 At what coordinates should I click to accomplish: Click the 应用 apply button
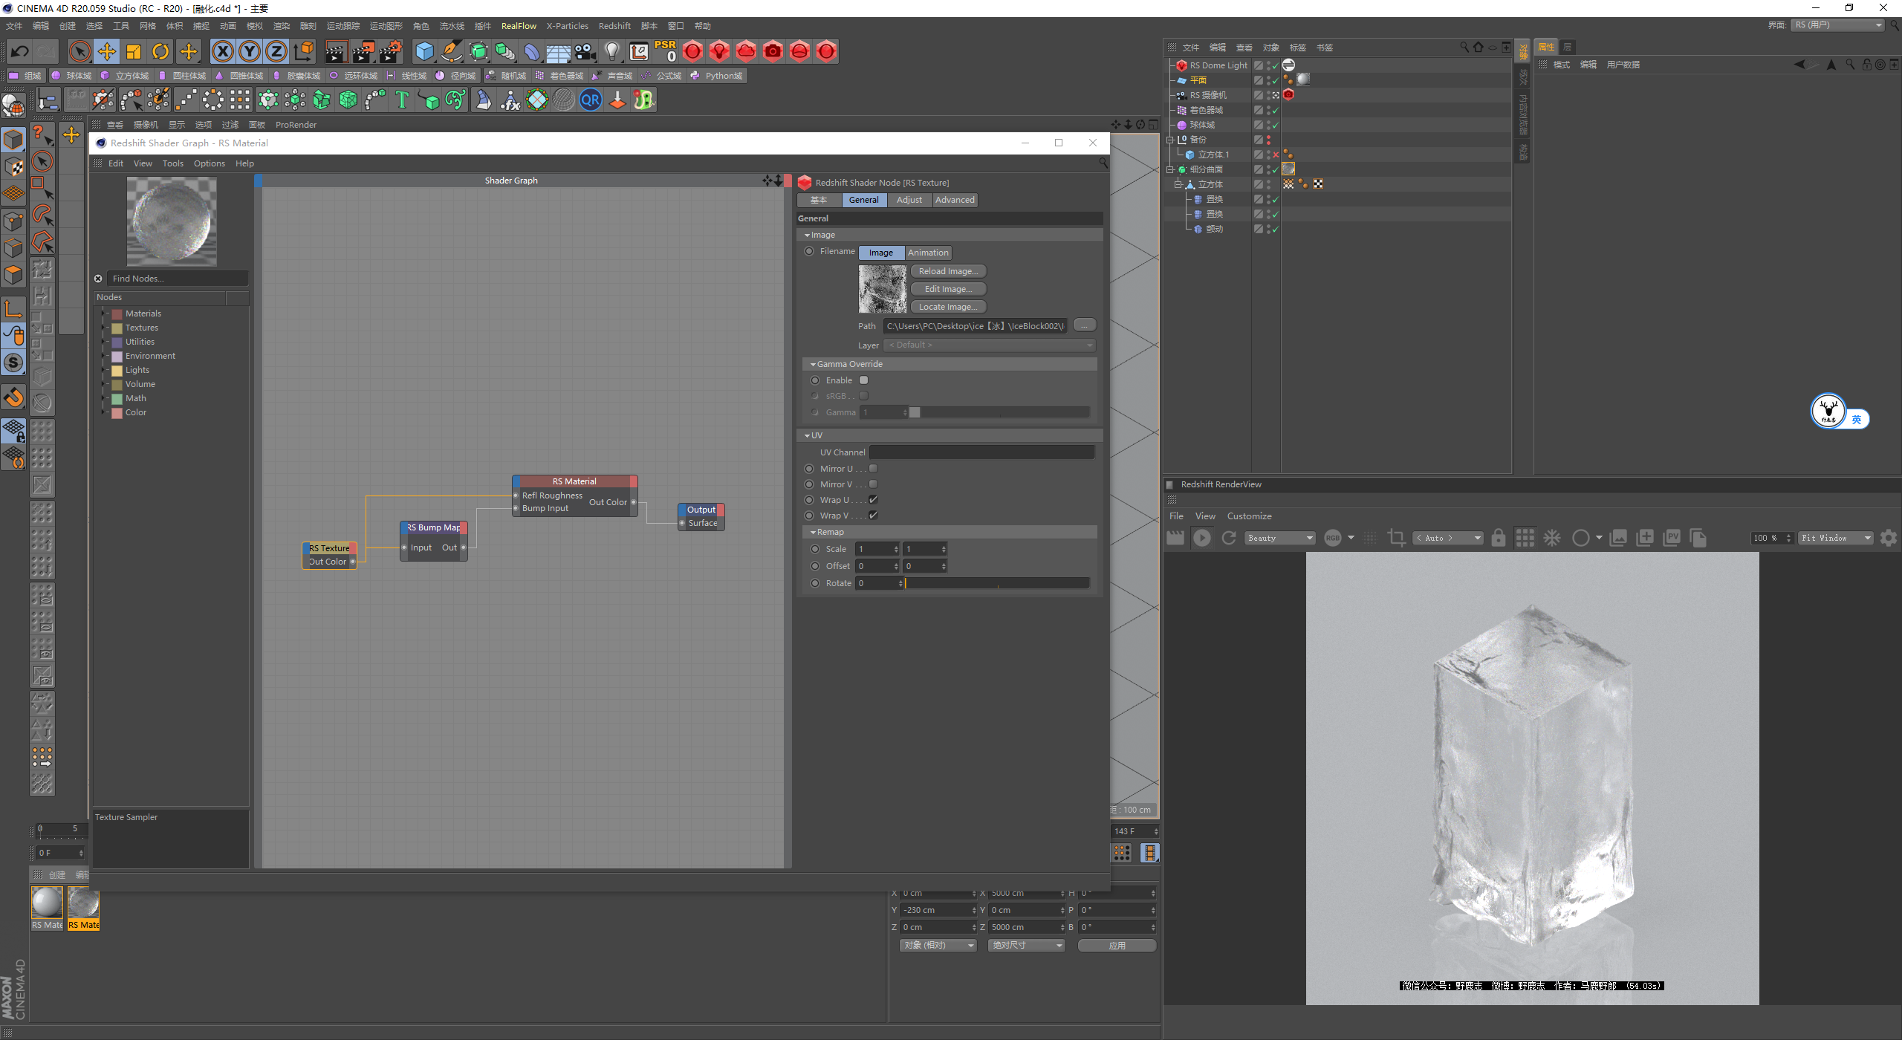[x=1117, y=946]
